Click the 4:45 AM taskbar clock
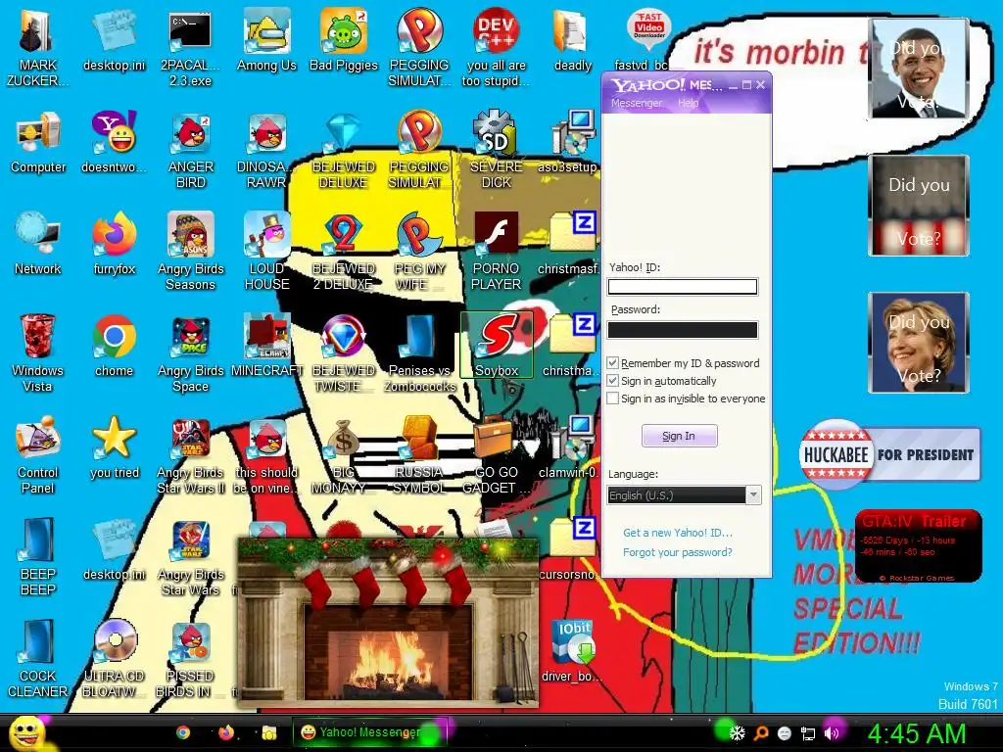The width and height of the screenshot is (1003, 752). (916, 733)
